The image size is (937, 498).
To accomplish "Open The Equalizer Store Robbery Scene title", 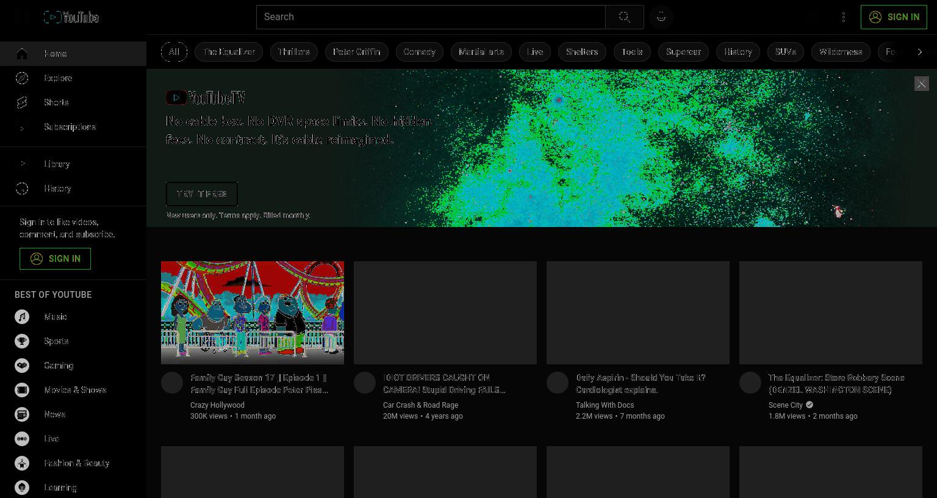I will 836,384.
